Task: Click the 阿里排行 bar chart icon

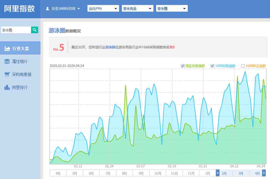Action: [x=7, y=87]
